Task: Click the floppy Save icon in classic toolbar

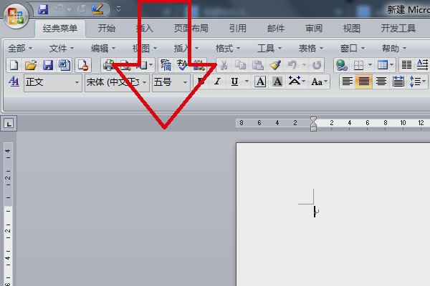Action: click(x=48, y=65)
